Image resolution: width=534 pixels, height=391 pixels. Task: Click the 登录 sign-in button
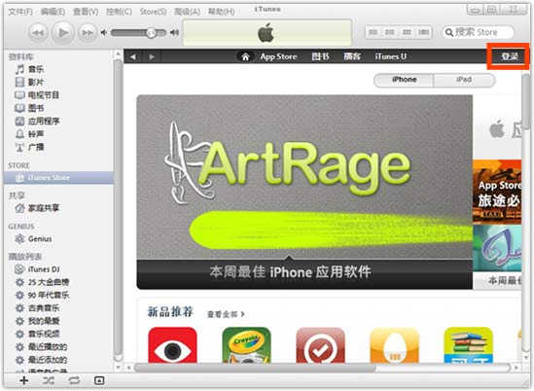pos(509,56)
